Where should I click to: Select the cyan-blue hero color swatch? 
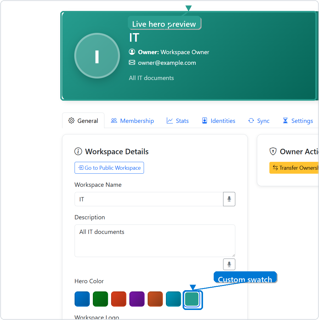coord(174,299)
